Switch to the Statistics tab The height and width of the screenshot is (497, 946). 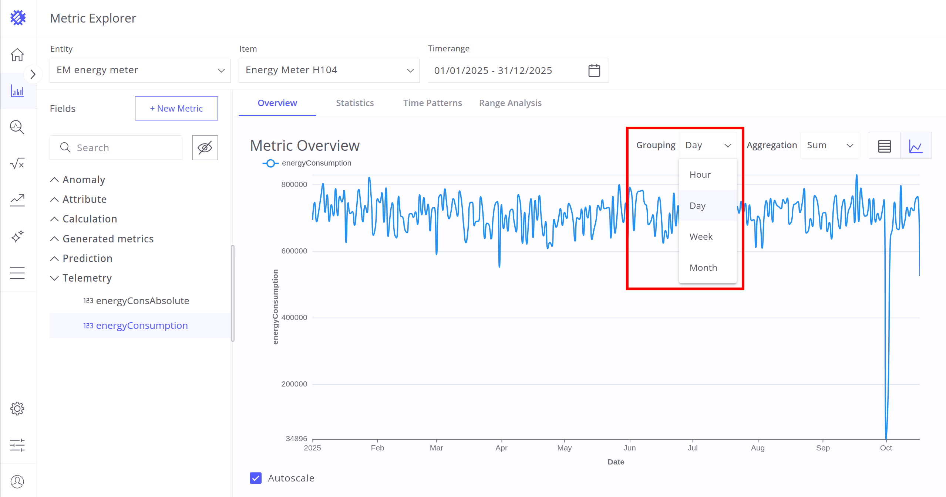pos(354,103)
